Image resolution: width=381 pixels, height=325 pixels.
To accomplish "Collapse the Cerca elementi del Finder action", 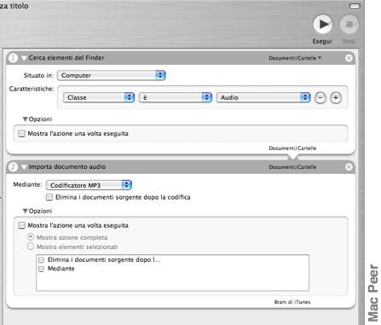I will [25, 58].
